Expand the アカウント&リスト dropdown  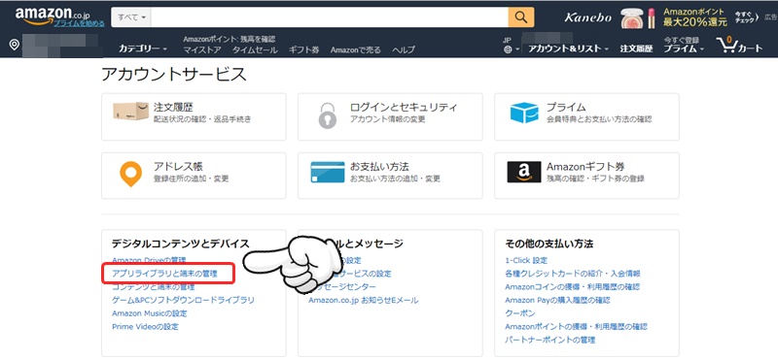click(568, 49)
